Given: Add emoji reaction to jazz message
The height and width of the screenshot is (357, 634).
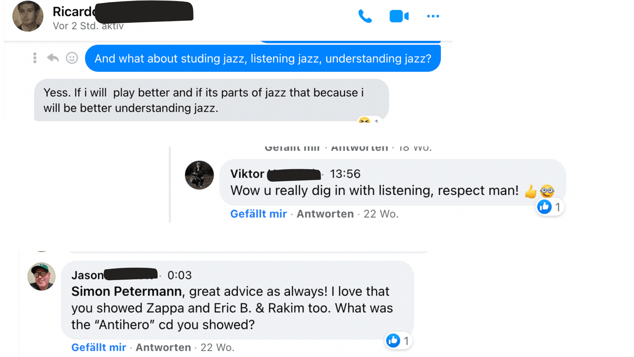Looking at the screenshot, I should click(72, 58).
